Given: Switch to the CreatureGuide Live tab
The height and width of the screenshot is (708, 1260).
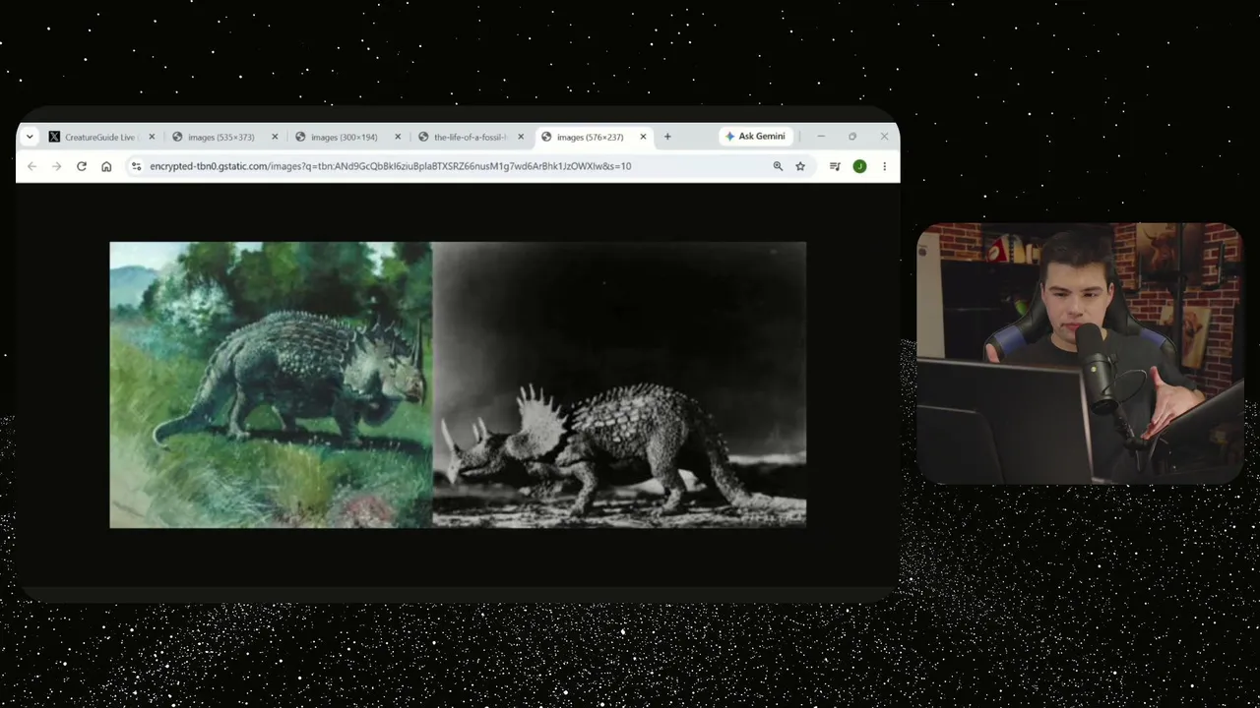Looking at the screenshot, I should [x=102, y=137].
